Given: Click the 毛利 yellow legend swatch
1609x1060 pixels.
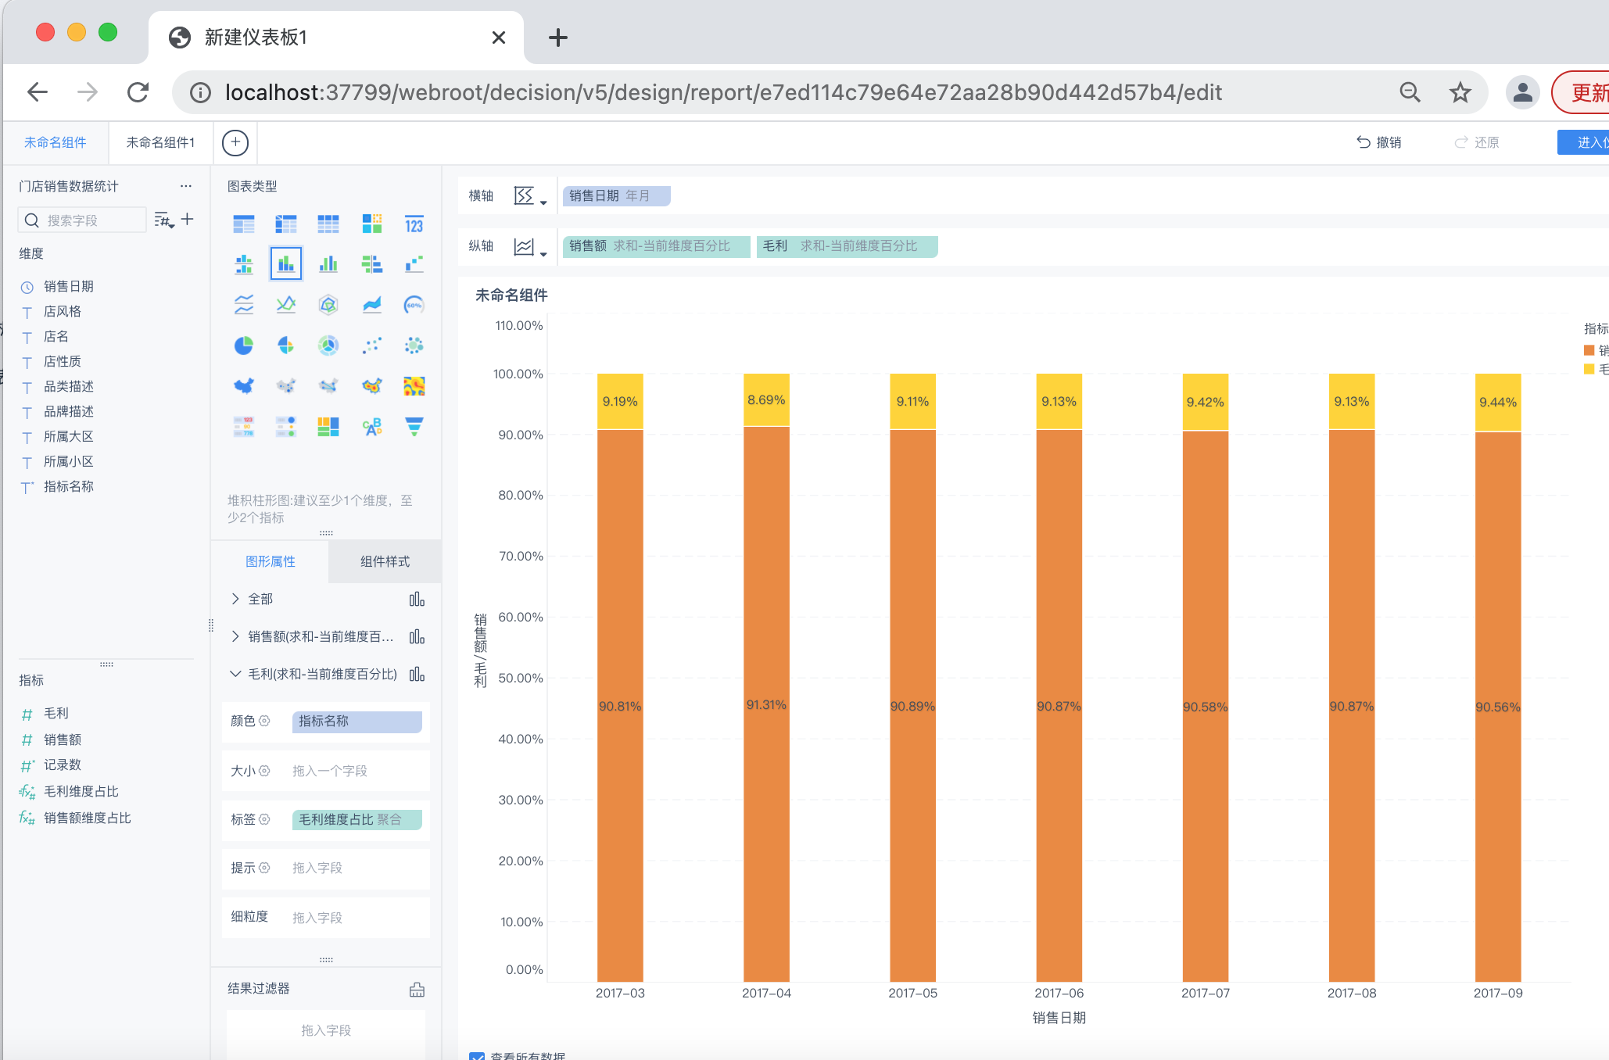Looking at the screenshot, I should pos(1589,369).
